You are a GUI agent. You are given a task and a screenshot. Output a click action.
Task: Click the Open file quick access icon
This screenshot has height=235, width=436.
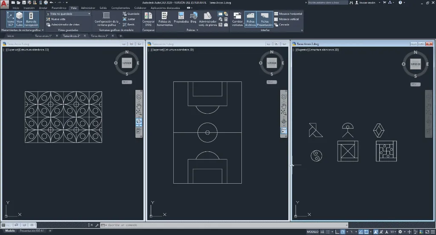click(18, 3)
